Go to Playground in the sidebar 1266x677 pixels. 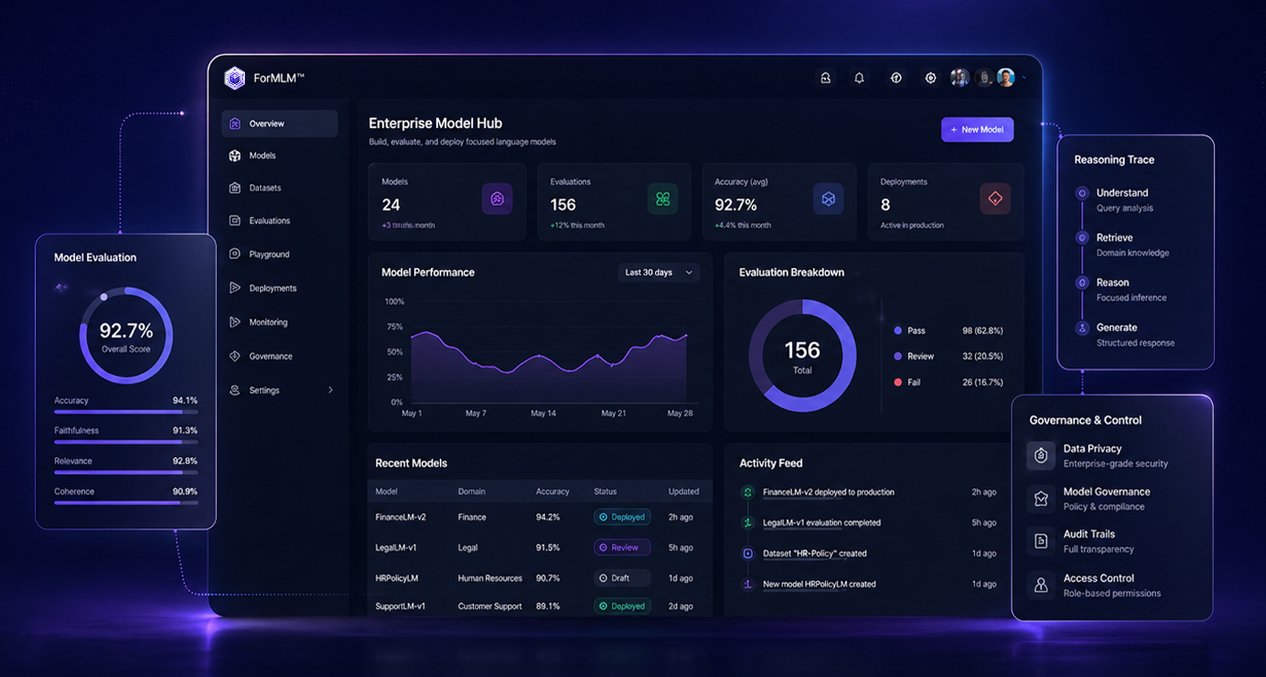[269, 254]
